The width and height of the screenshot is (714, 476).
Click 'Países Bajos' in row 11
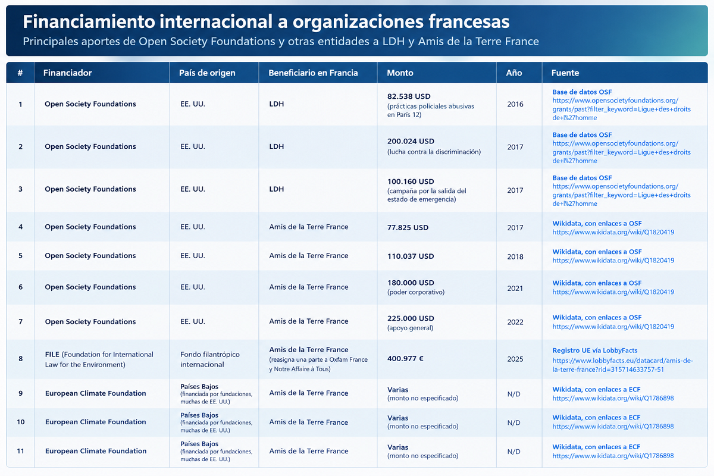tap(199, 444)
